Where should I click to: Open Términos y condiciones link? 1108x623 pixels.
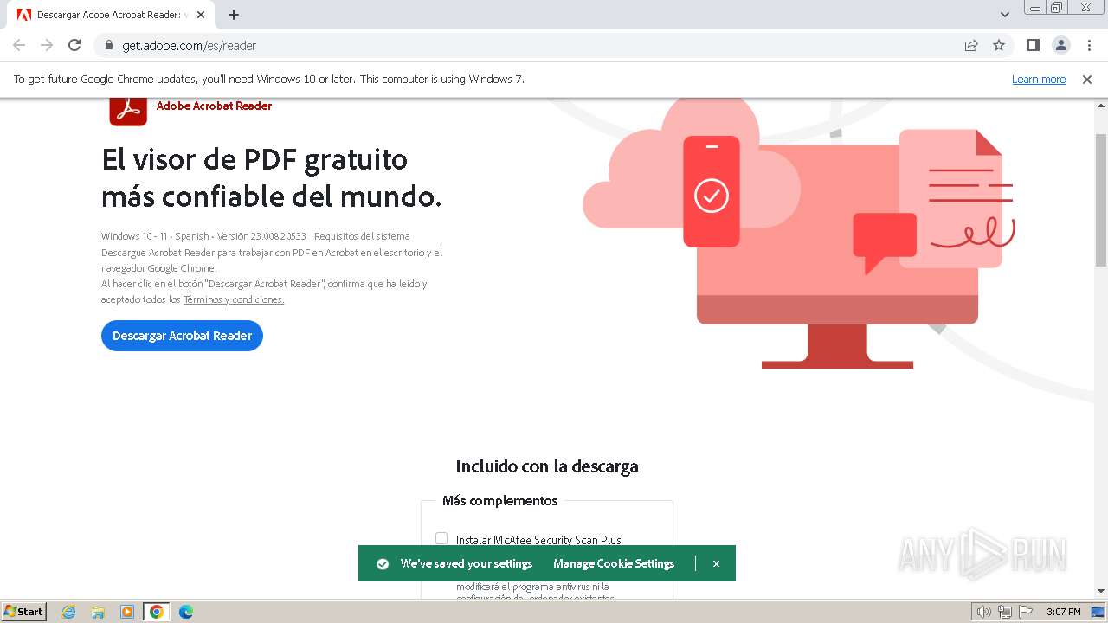tap(234, 299)
